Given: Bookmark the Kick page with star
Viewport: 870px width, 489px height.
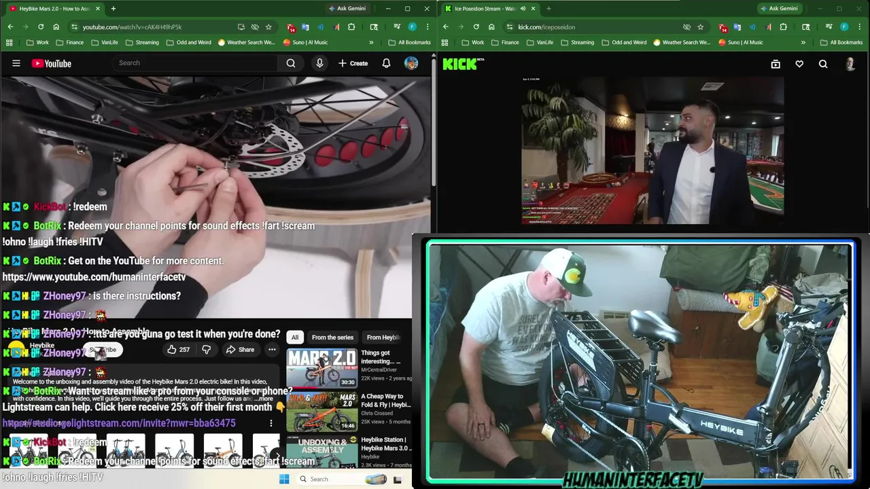Looking at the screenshot, I should [701, 26].
